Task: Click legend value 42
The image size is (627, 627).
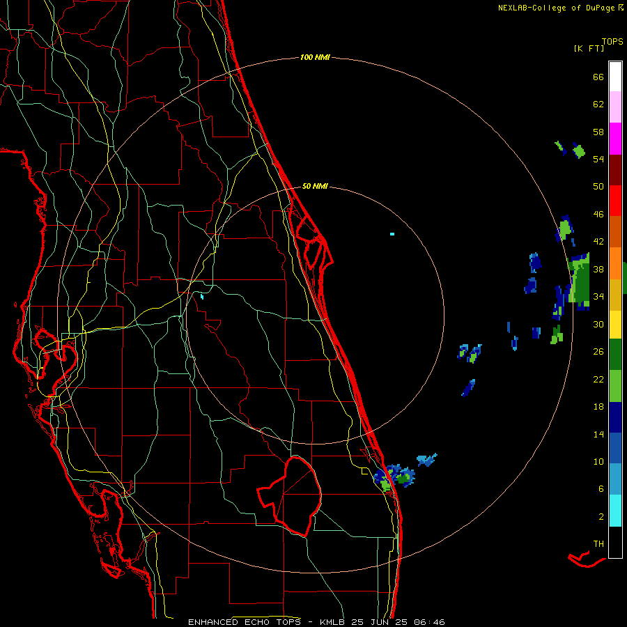Action: pos(598,242)
